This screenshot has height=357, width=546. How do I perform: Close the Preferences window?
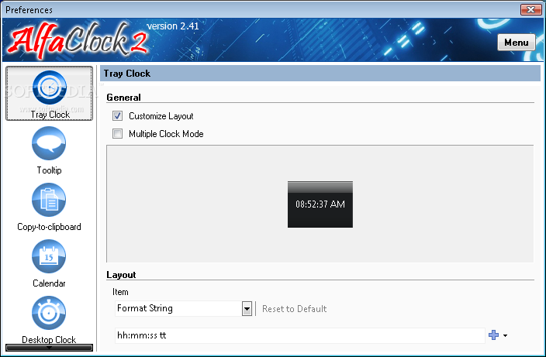pyautogui.click(x=530, y=10)
